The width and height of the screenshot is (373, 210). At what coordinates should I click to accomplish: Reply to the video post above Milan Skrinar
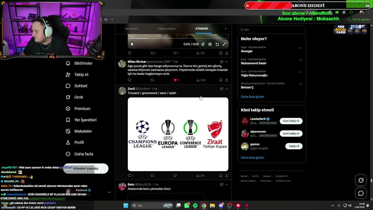(x=130, y=53)
